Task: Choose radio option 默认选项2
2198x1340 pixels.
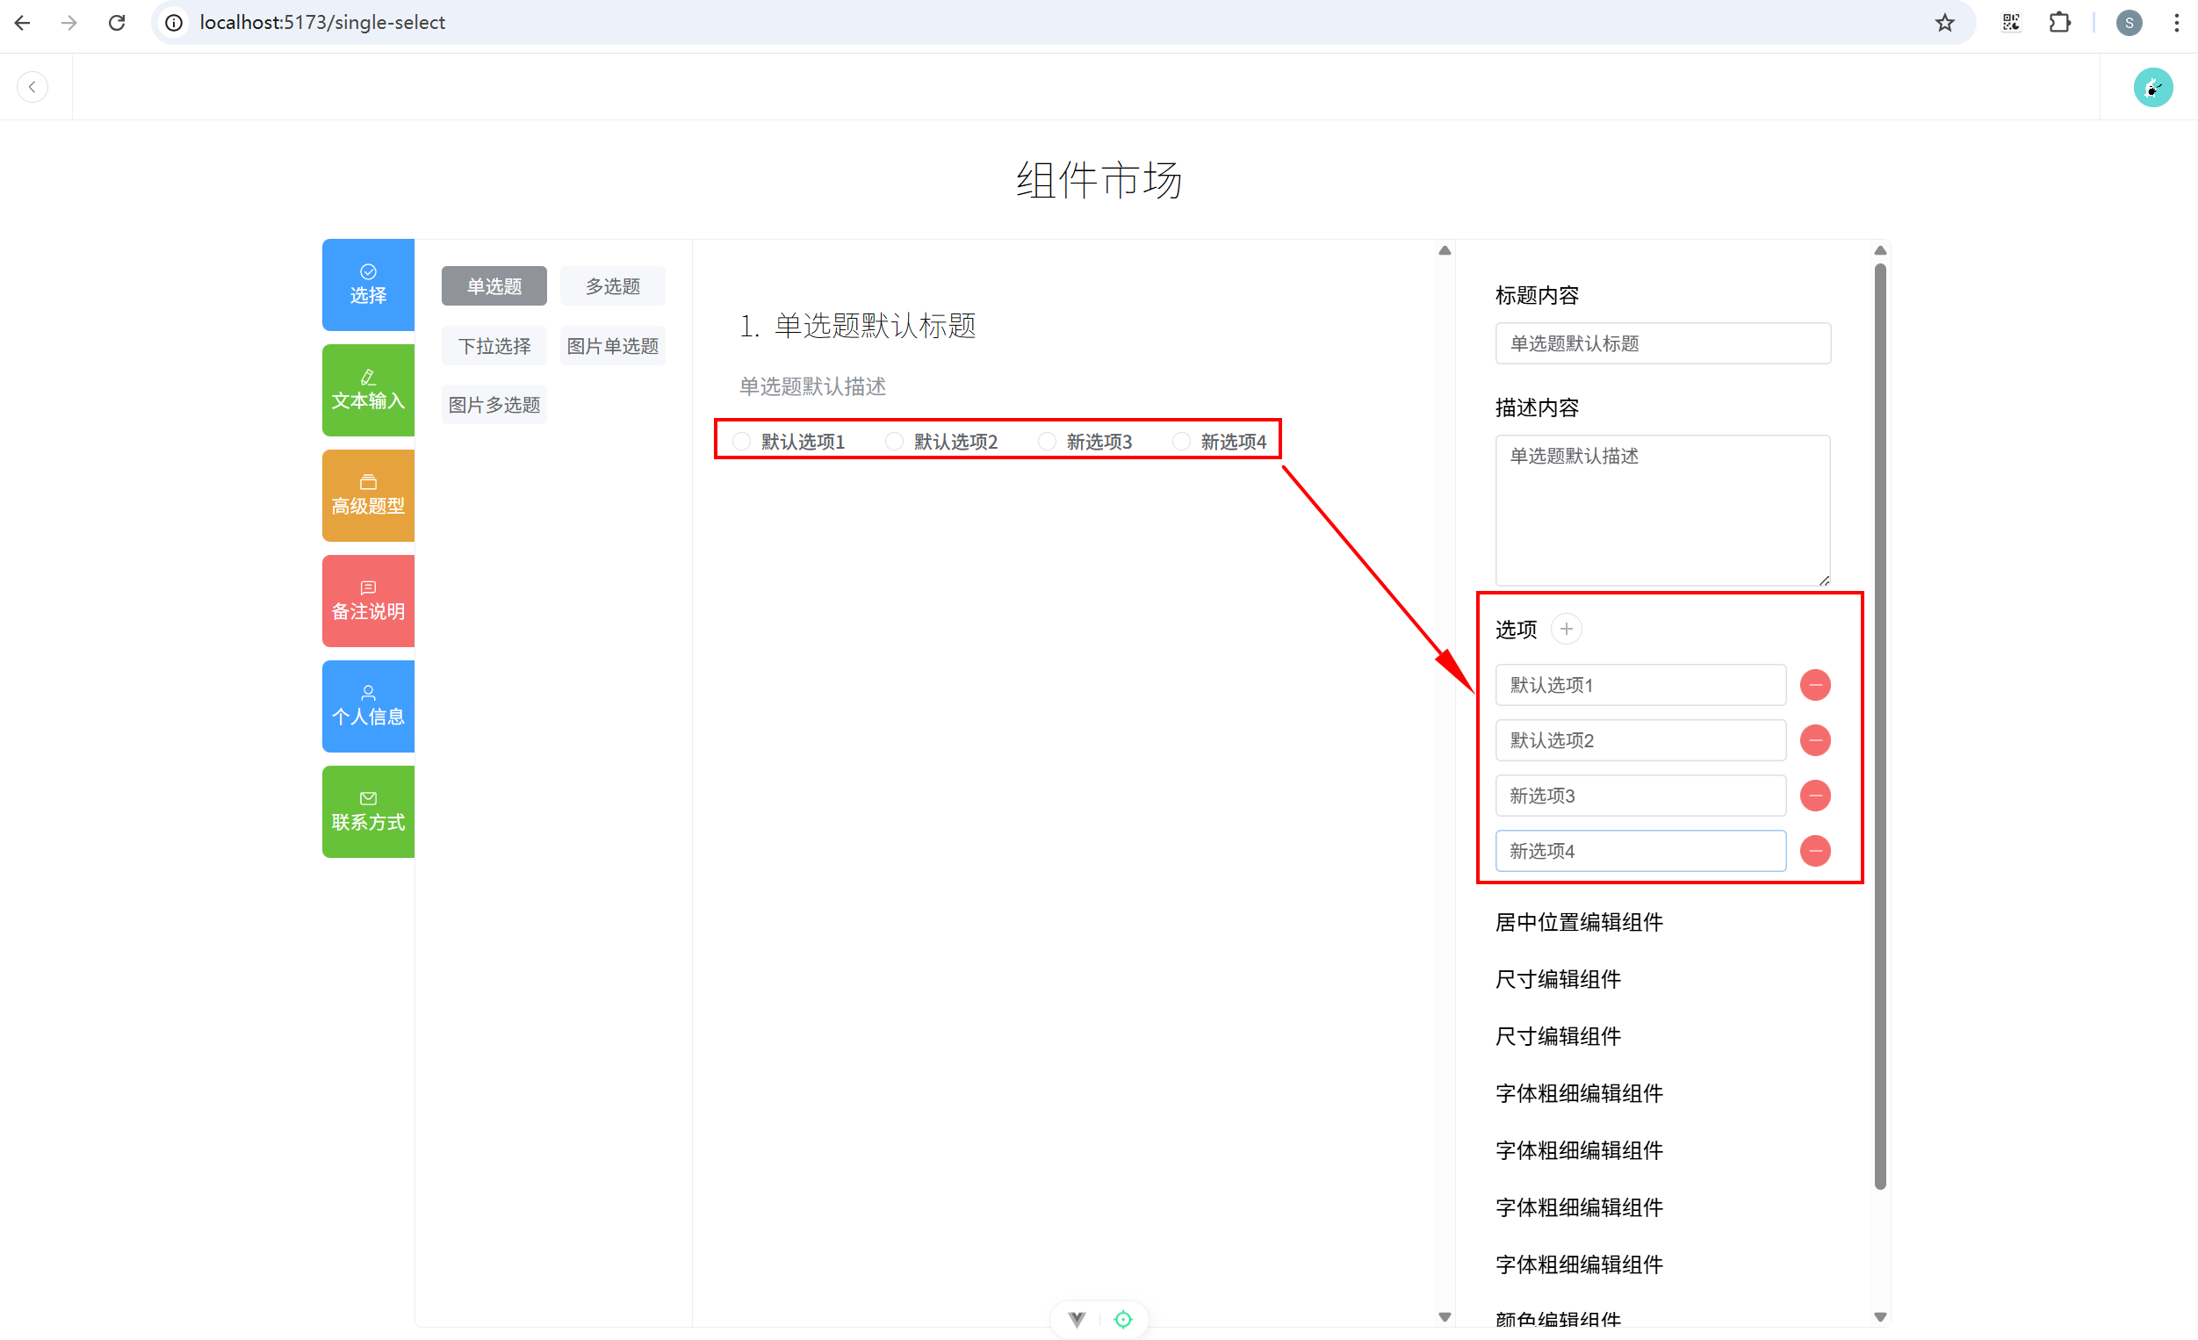Action: pos(894,442)
